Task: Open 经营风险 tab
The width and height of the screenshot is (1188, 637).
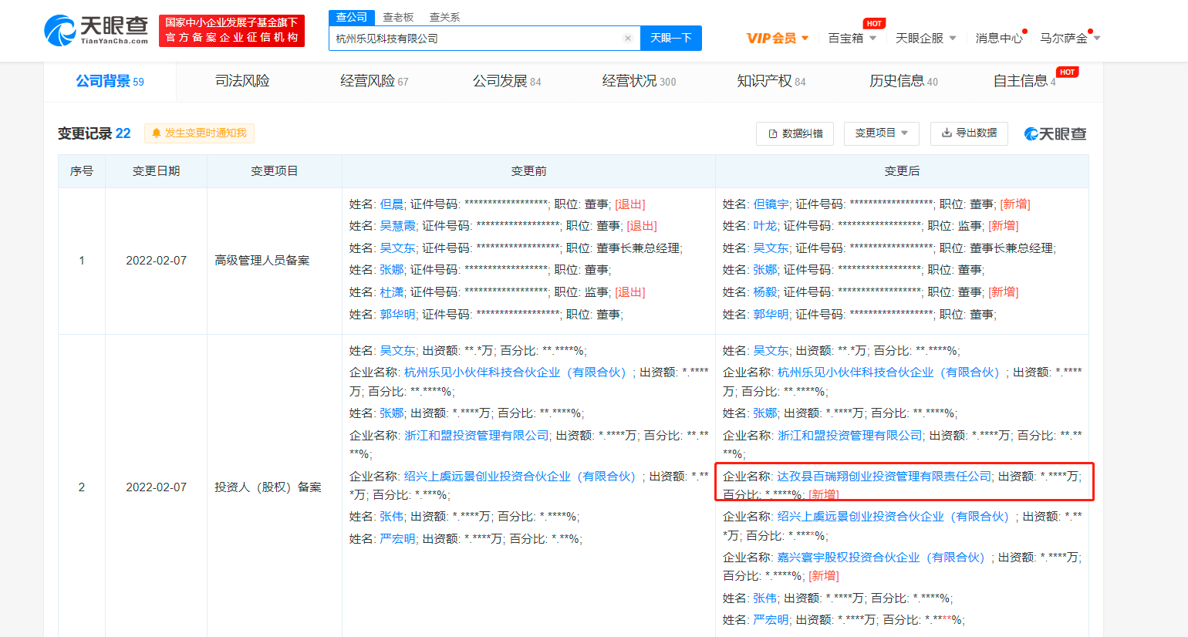Action: tap(374, 81)
